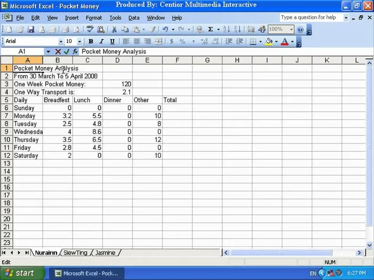
Task: Open Print Preview
Action: point(76,29)
